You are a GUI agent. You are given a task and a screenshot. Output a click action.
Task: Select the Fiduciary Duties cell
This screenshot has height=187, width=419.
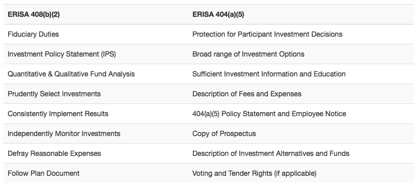pyautogui.click(x=33, y=34)
